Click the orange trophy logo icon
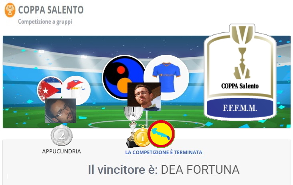 pyautogui.click(x=10, y=10)
